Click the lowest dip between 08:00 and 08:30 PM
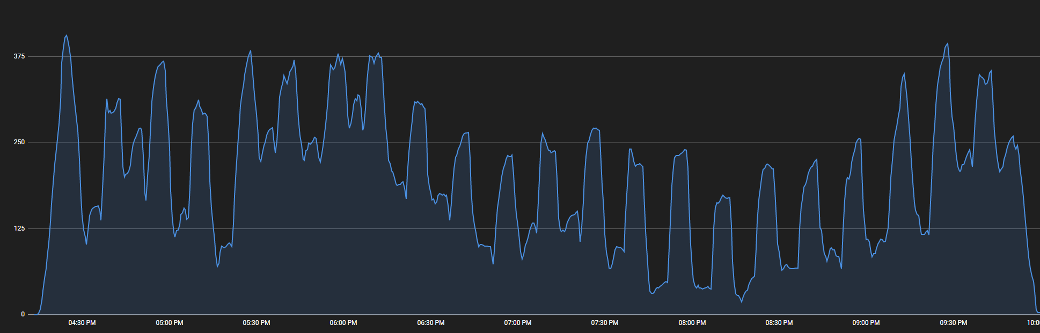1040x333 pixels. 742,302
